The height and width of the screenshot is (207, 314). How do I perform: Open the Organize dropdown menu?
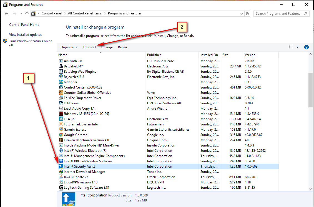pos(69,47)
